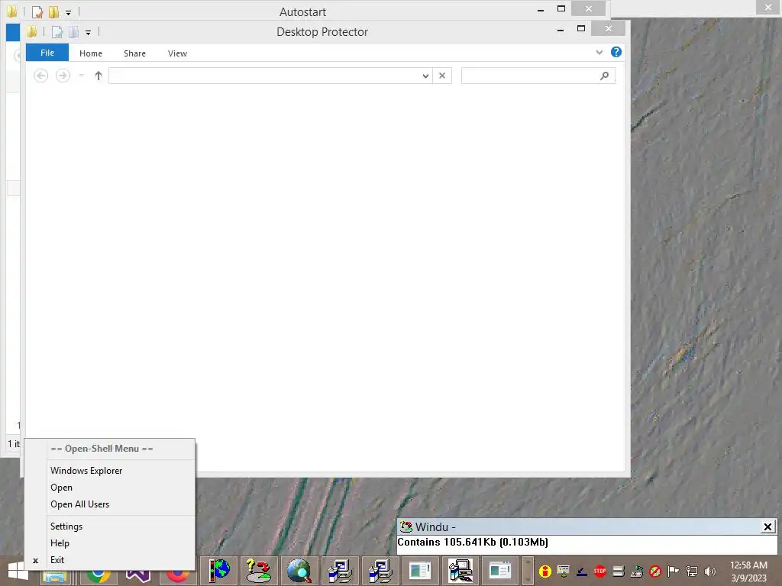This screenshot has width=782, height=586.
Task: Close the Windu popup with its X
Action: (x=767, y=526)
